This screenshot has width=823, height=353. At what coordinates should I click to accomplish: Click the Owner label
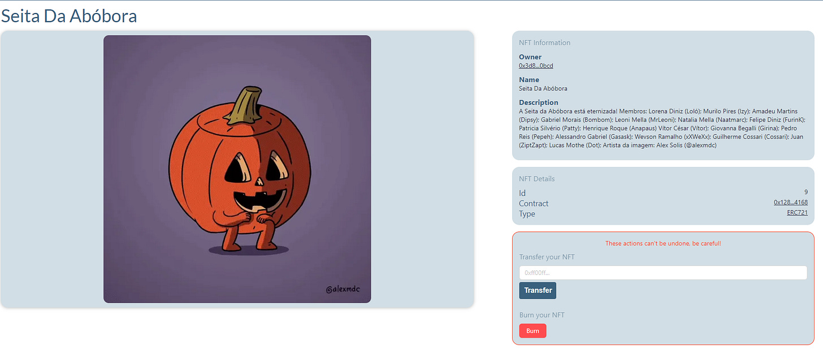click(530, 57)
